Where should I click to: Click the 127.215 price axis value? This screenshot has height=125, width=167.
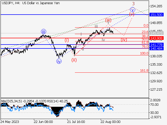tap(156, 90)
